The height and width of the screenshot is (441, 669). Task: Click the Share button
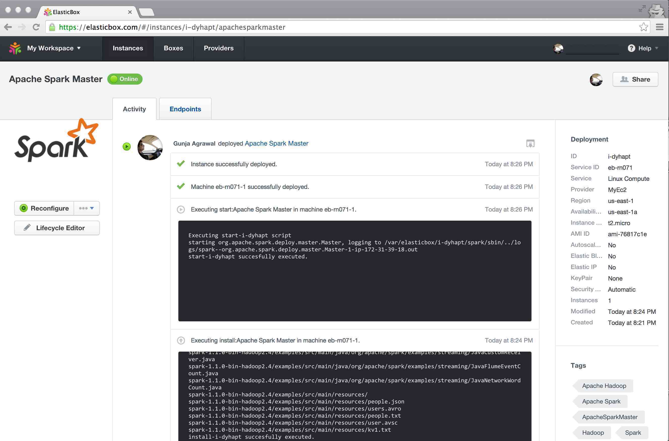pyautogui.click(x=635, y=79)
